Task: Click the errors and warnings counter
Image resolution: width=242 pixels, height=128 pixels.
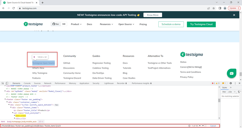Action: coord(216,83)
